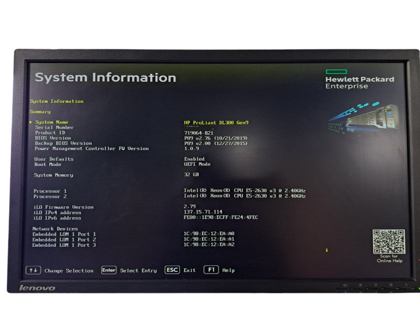Image resolution: width=420 pixels, height=315 pixels.
Task: Click the 1.0.9 firmware version value
Action: point(192,149)
